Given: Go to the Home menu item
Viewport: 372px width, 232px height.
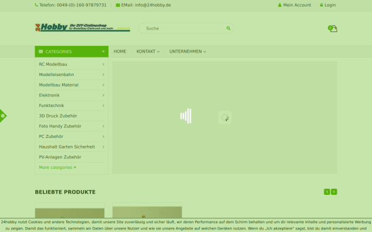Looking at the screenshot, I should 120,51.
